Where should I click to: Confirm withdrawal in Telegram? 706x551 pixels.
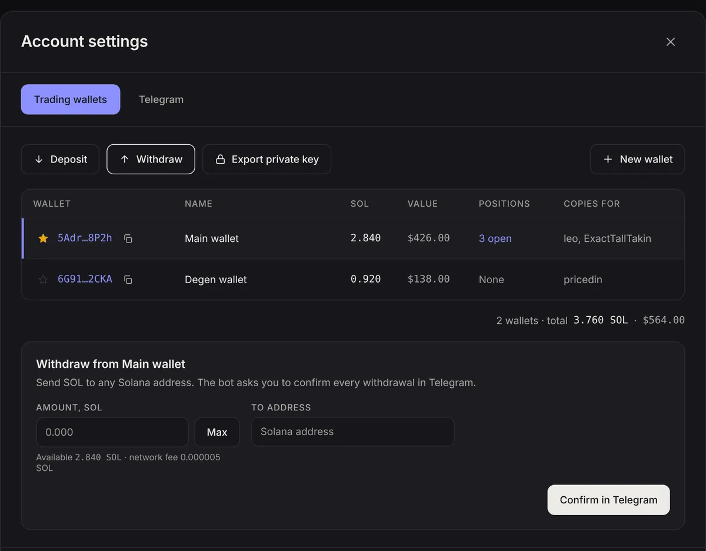click(x=609, y=500)
